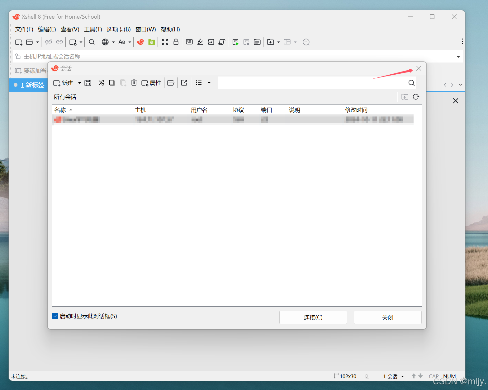The height and width of the screenshot is (390, 488).
Task: Click the highlight pen icon in main toolbar
Action: pyautogui.click(x=200, y=42)
